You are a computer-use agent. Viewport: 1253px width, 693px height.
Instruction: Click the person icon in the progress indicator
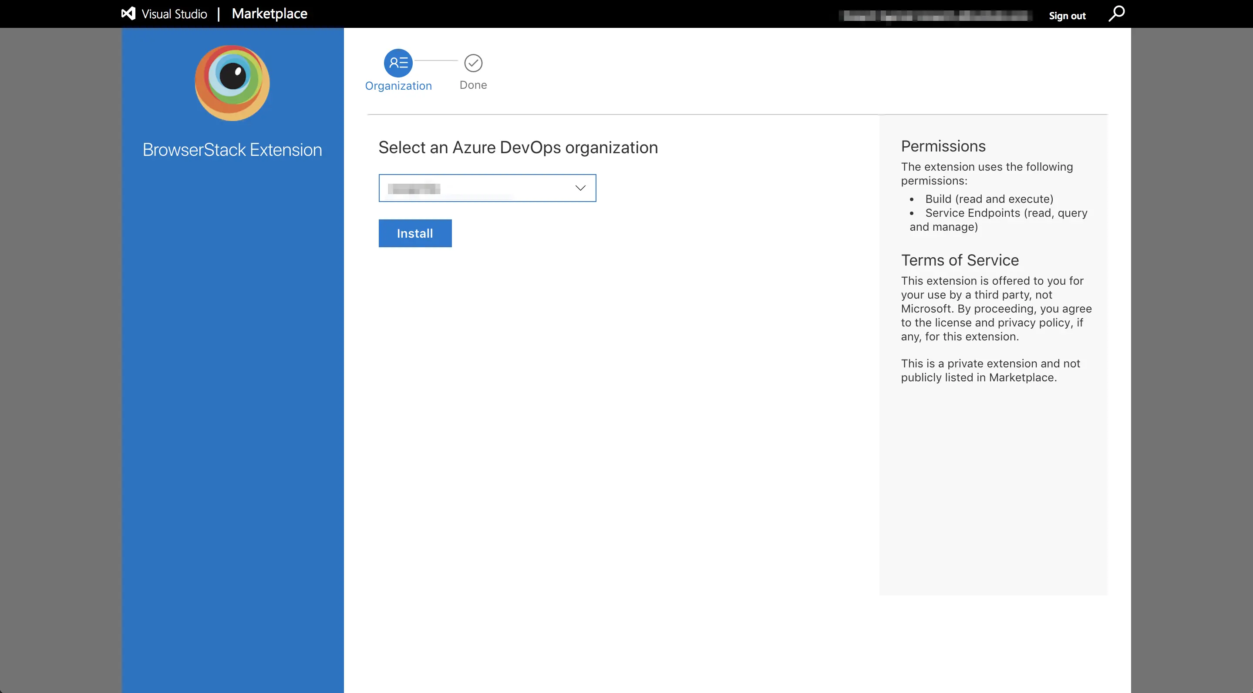(399, 63)
